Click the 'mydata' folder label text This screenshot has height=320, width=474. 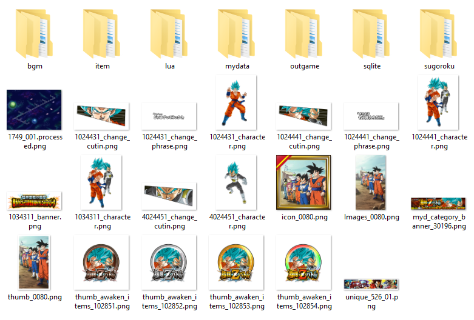click(237, 67)
